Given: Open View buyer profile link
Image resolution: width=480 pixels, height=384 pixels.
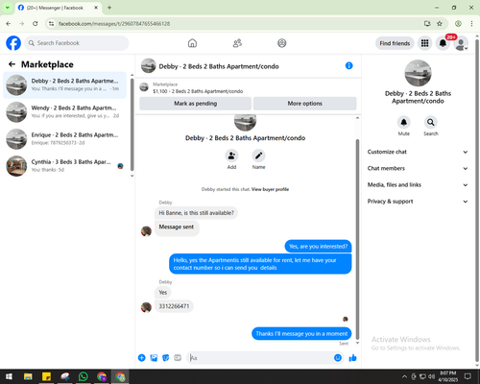Looking at the screenshot, I should (x=270, y=189).
